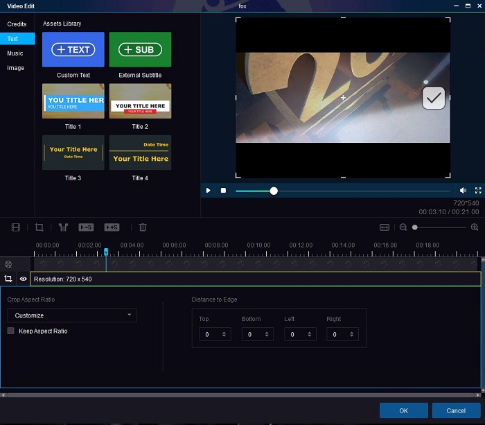The image size is (485, 425).
Task: Cancel the video edit
Action: [x=456, y=410]
